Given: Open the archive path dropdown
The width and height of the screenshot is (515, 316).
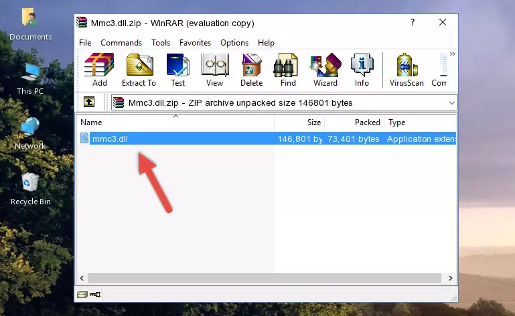Looking at the screenshot, I should pos(451,103).
